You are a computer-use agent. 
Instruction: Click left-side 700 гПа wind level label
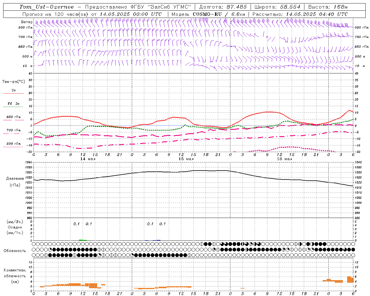(x=25, y=37)
